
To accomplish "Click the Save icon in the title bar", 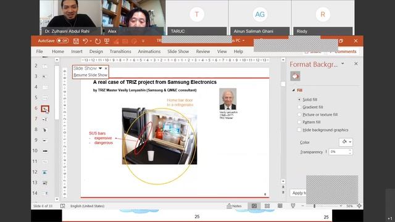I will pyautogui.click(x=76, y=41).
